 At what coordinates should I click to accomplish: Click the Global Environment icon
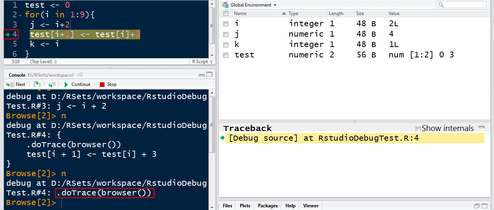tap(225, 5)
